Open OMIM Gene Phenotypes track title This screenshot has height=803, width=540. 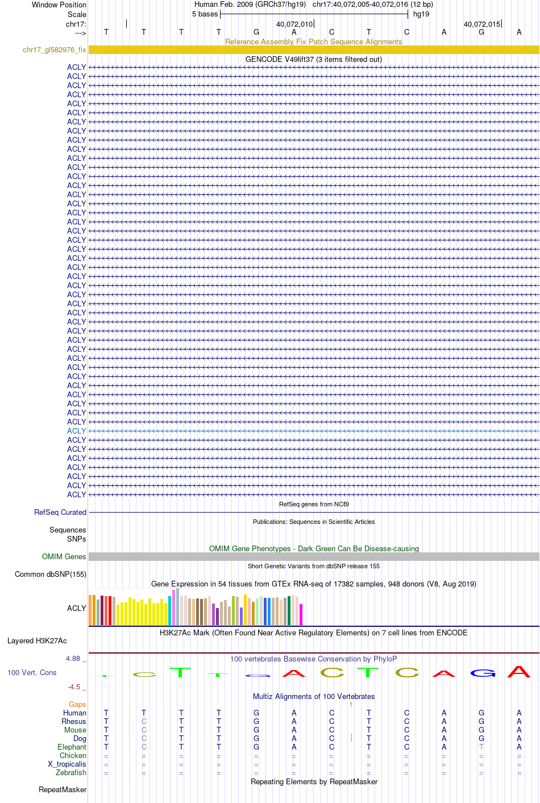click(x=314, y=548)
